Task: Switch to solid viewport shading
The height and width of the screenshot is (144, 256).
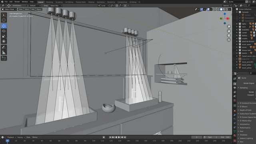Action: 221,10
